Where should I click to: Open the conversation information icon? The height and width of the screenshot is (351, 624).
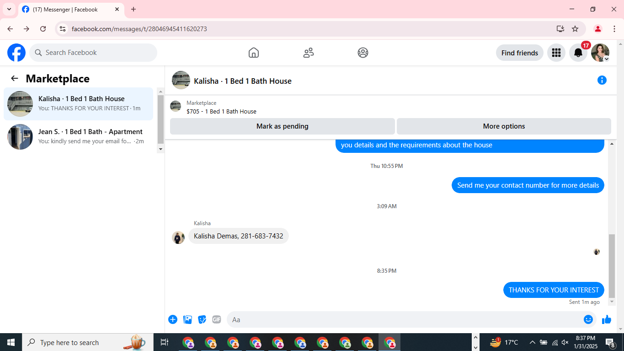click(602, 81)
